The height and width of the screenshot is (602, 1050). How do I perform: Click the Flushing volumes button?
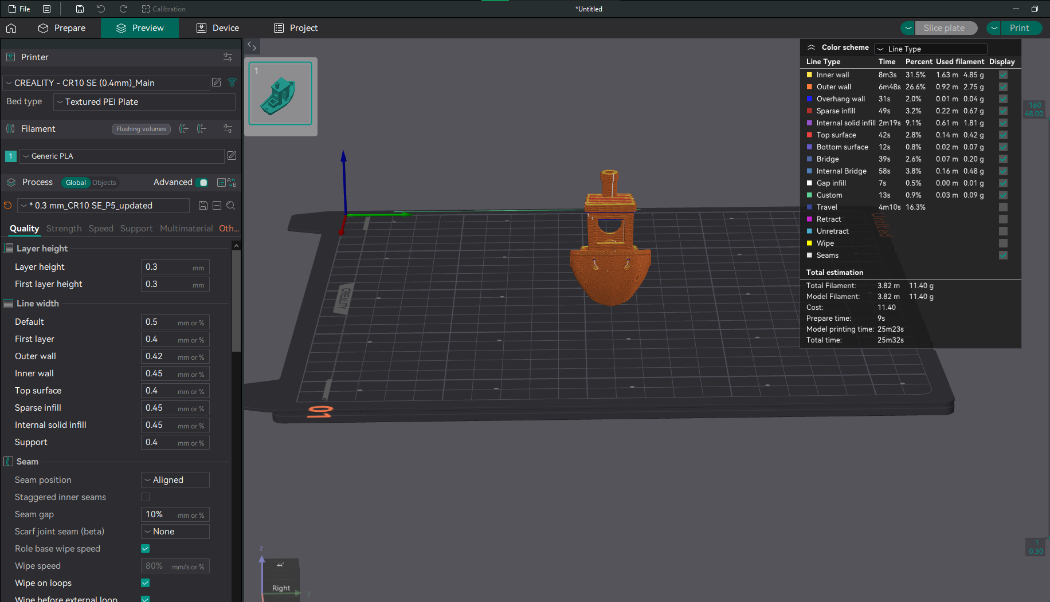coord(141,129)
